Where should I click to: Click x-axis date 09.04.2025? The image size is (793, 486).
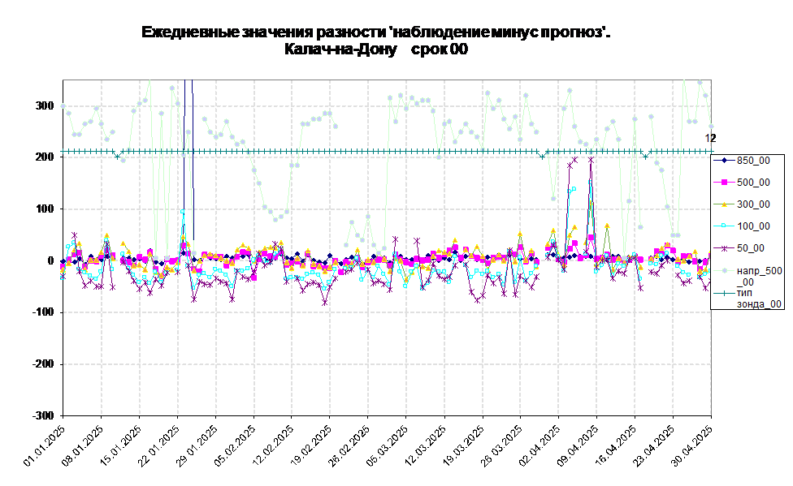click(x=578, y=445)
